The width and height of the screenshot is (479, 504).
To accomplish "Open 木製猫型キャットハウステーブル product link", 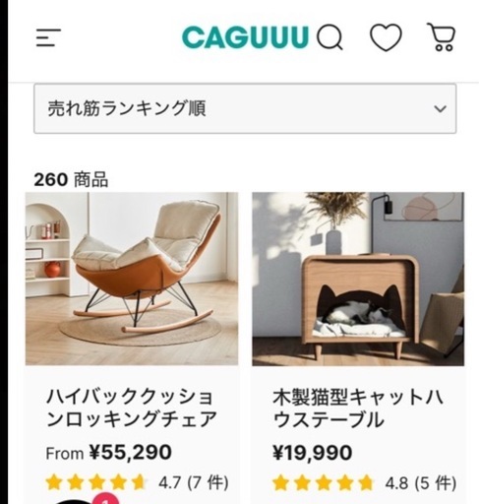I will click(x=358, y=408).
